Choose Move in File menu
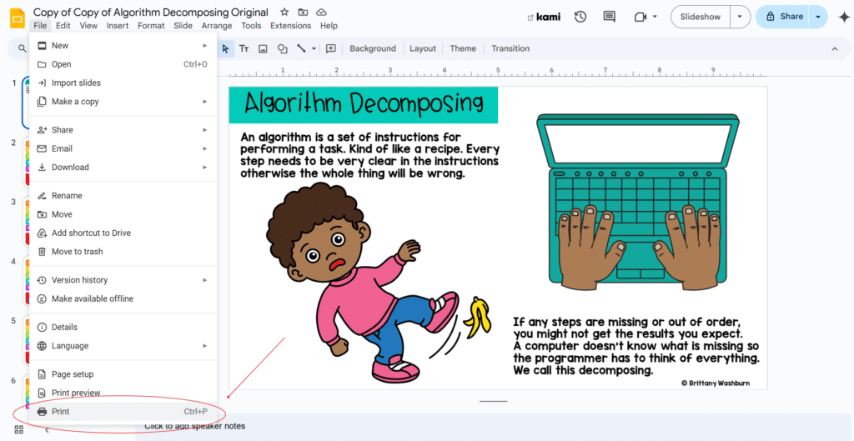This screenshot has height=441, width=854. click(123, 214)
